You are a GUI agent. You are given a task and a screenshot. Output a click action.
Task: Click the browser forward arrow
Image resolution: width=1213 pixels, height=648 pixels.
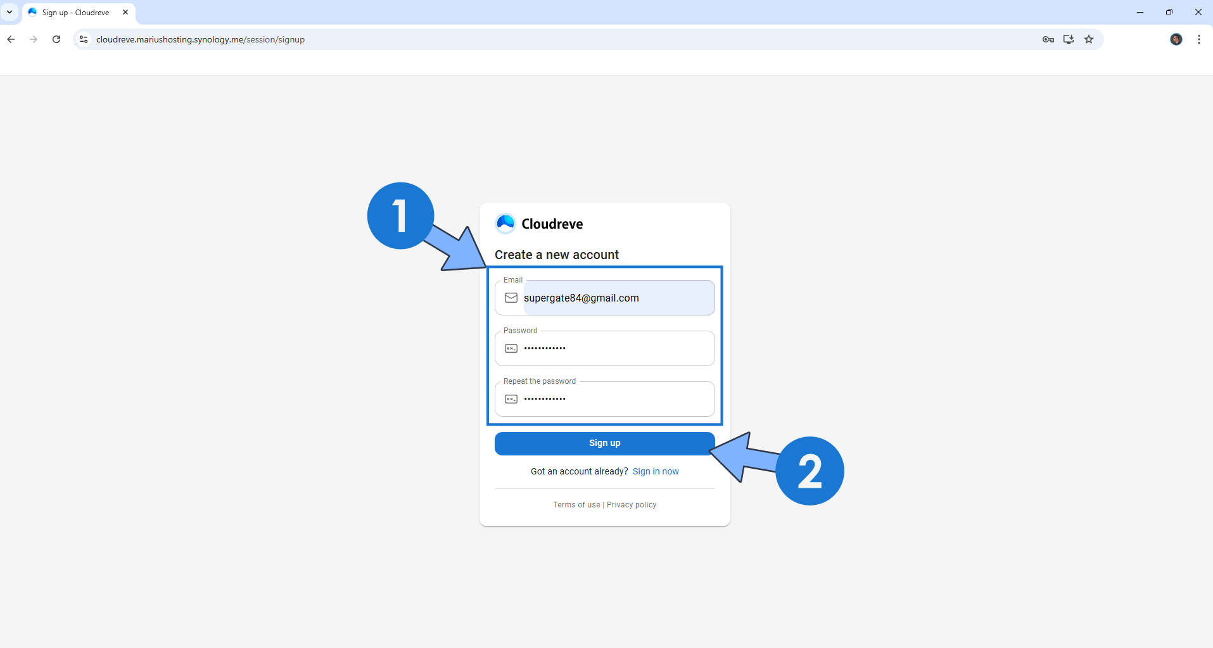[34, 39]
